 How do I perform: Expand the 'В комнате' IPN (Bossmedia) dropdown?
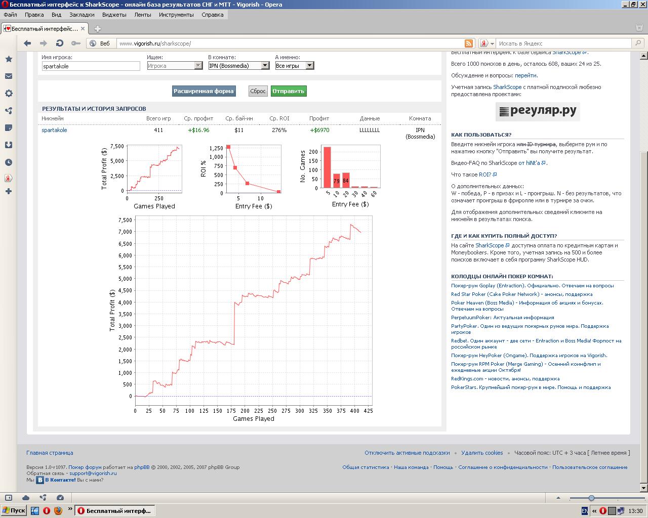[264, 66]
